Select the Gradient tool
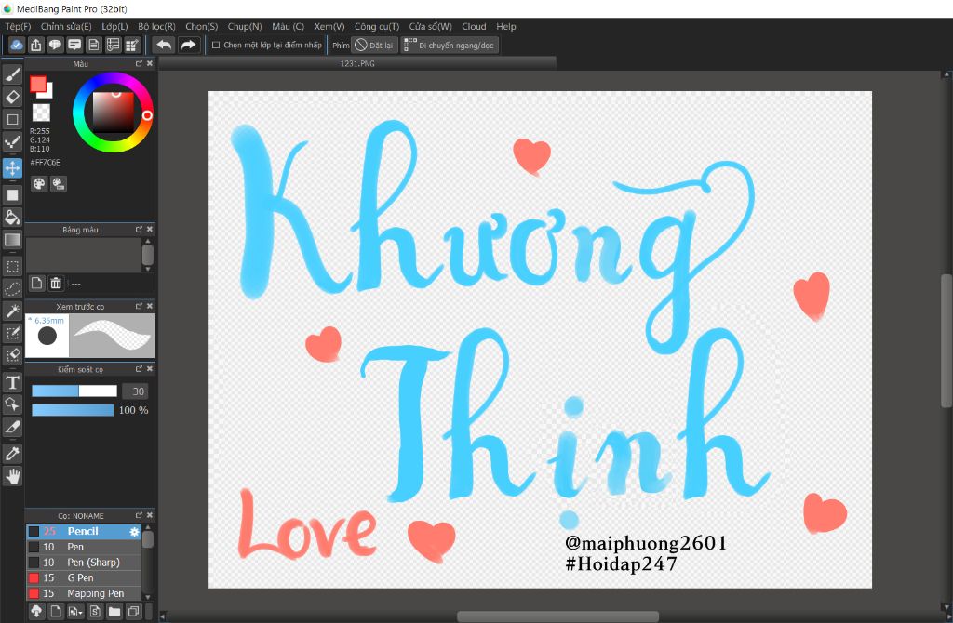This screenshot has height=623, width=953. pyautogui.click(x=12, y=240)
